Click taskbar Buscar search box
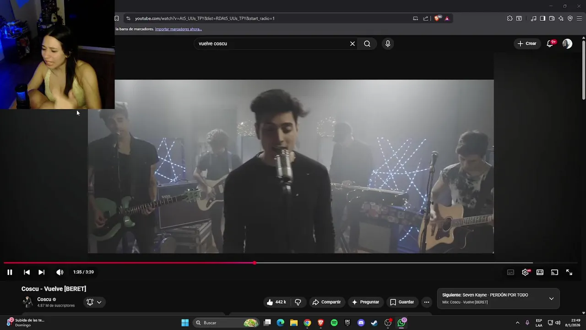The image size is (586, 330). point(226,323)
